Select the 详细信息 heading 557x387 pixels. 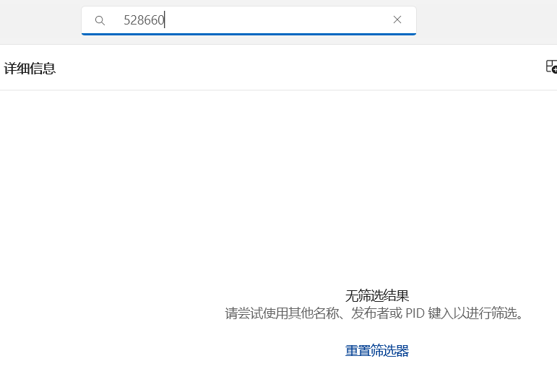[30, 69]
